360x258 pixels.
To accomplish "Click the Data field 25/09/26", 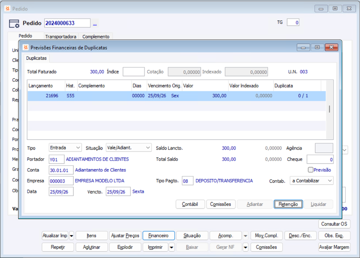I will tap(61, 192).
